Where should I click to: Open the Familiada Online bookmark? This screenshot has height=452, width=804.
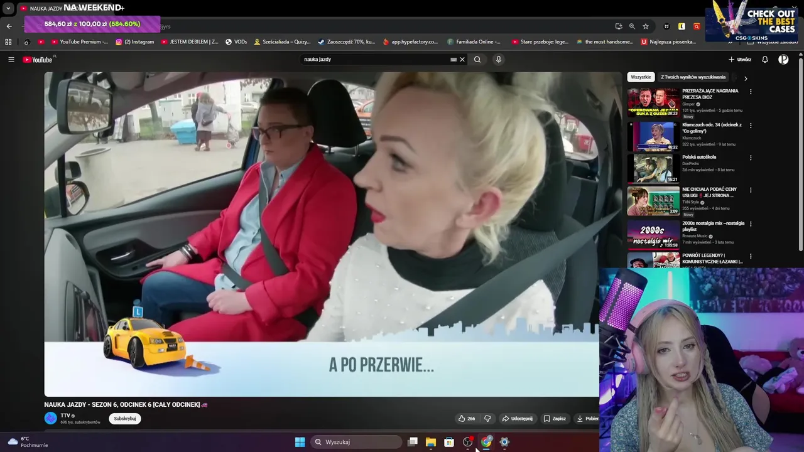[x=474, y=42]
